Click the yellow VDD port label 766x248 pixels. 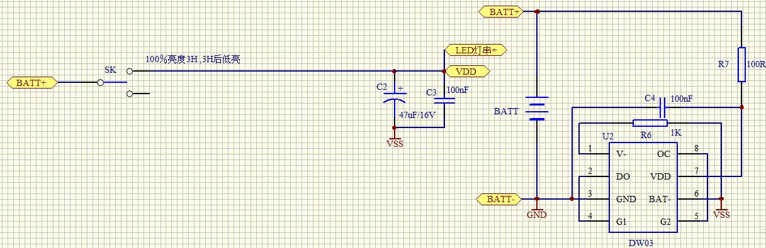pyautogui.click(x=467, y=72)
